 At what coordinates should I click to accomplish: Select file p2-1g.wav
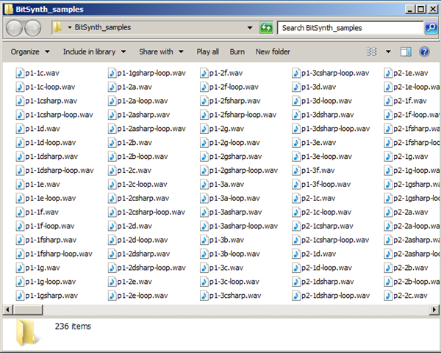pos(406,157)
